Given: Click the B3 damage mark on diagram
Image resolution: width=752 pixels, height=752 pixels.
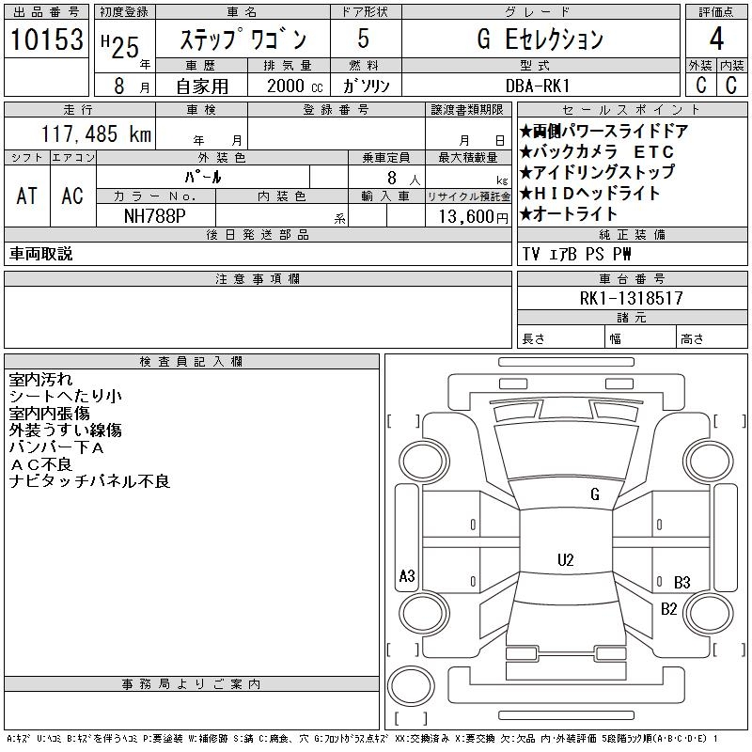Looking at the screenshot, I should click(681, 582).
